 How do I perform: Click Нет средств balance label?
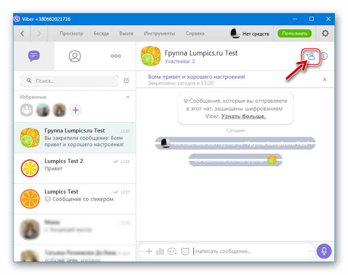pyautogui.click(x=256, y=34)
